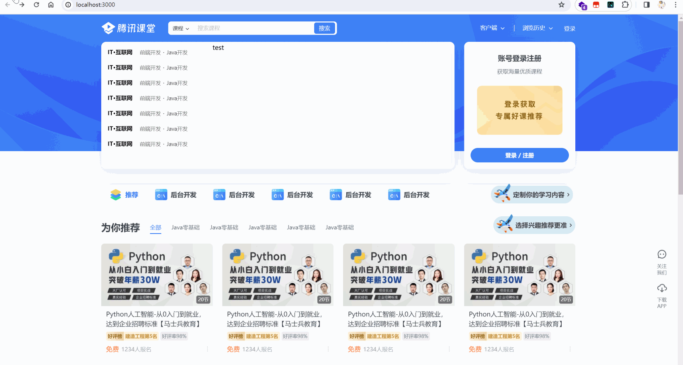The image size is (683, 365).
Task: Navigate forward with browser arrow
Action: [x=22, y=5]
